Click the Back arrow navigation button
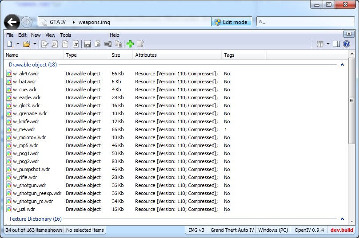The height and width of the screenshot is (238, 359). click(x=12, y=22)
